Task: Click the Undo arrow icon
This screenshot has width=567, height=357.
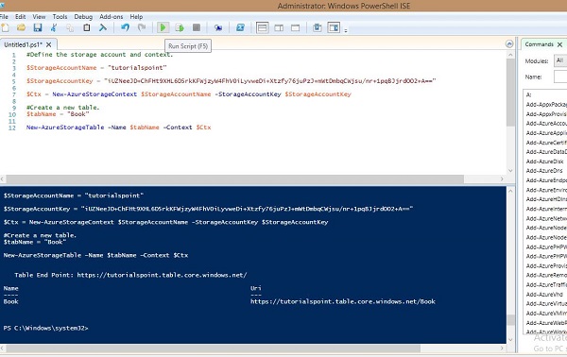Action: click(125, 27)
